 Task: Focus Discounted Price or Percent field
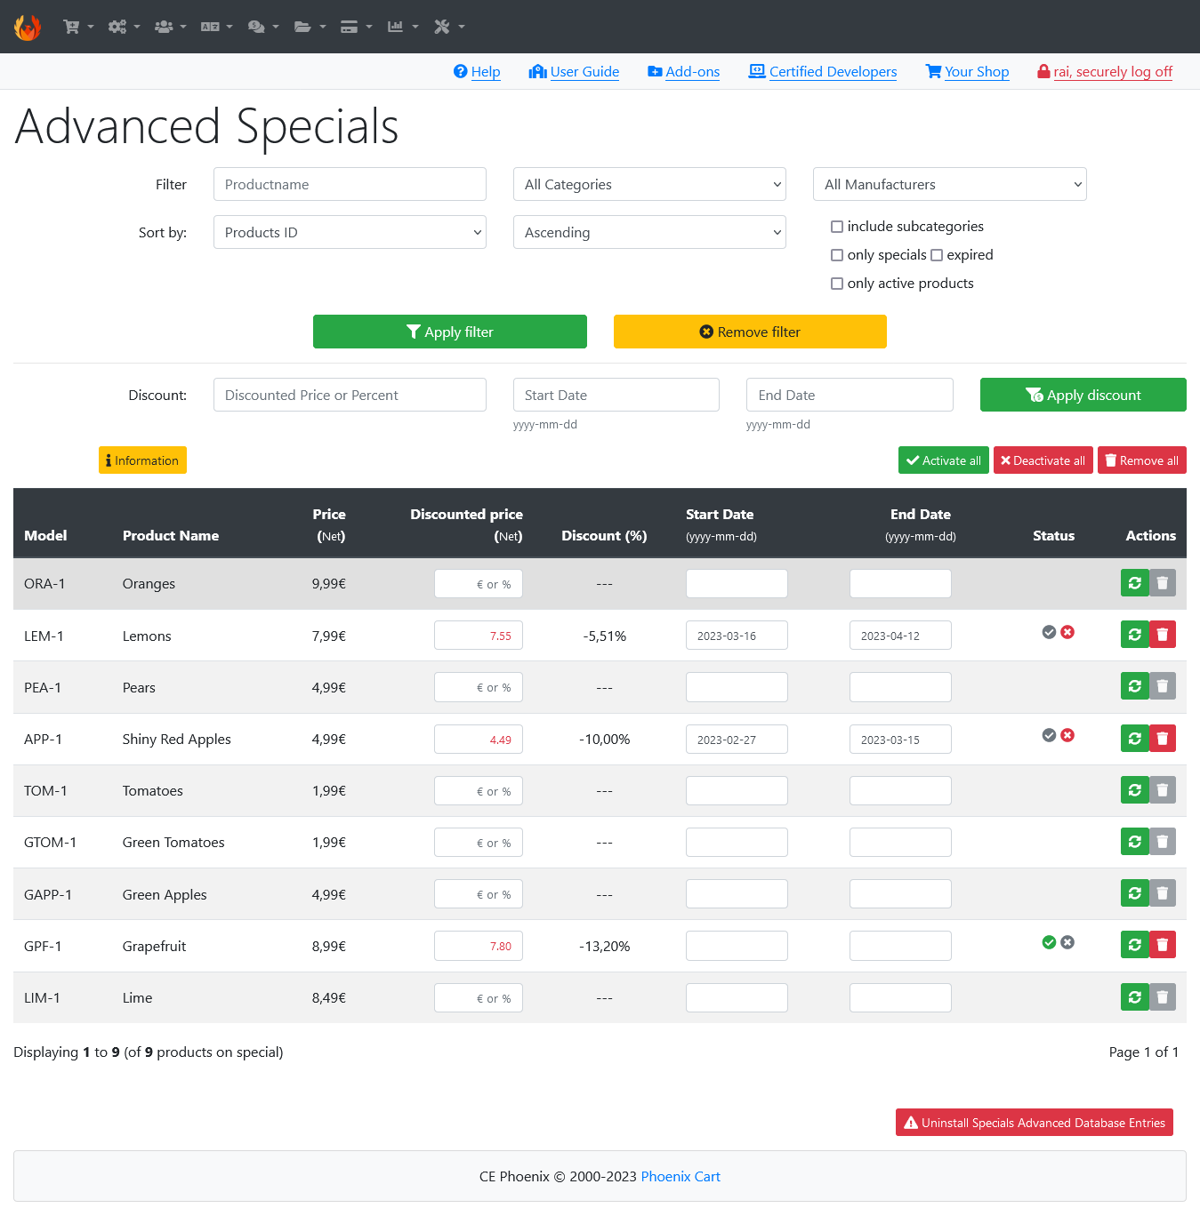click(x=350, y=395)
